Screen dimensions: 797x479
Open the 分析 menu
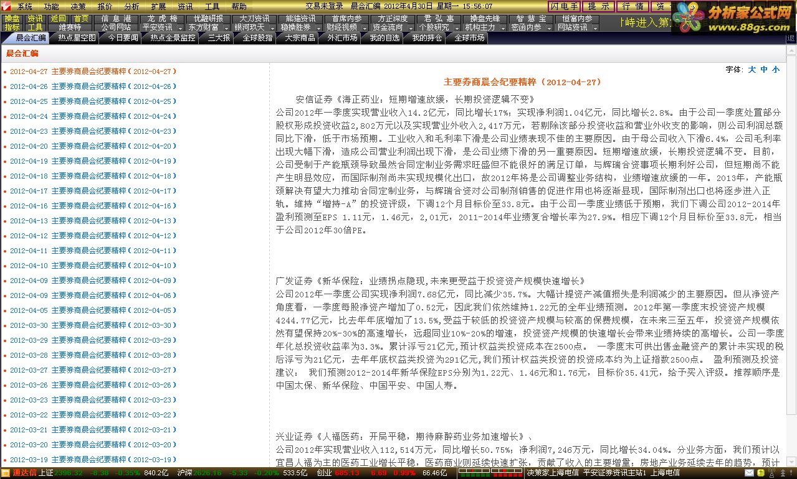131,6
